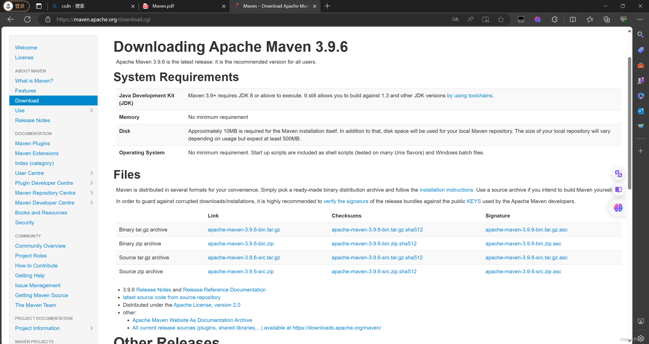
Task: Expand Maven Repository Centre
Action: pos(92,193)
